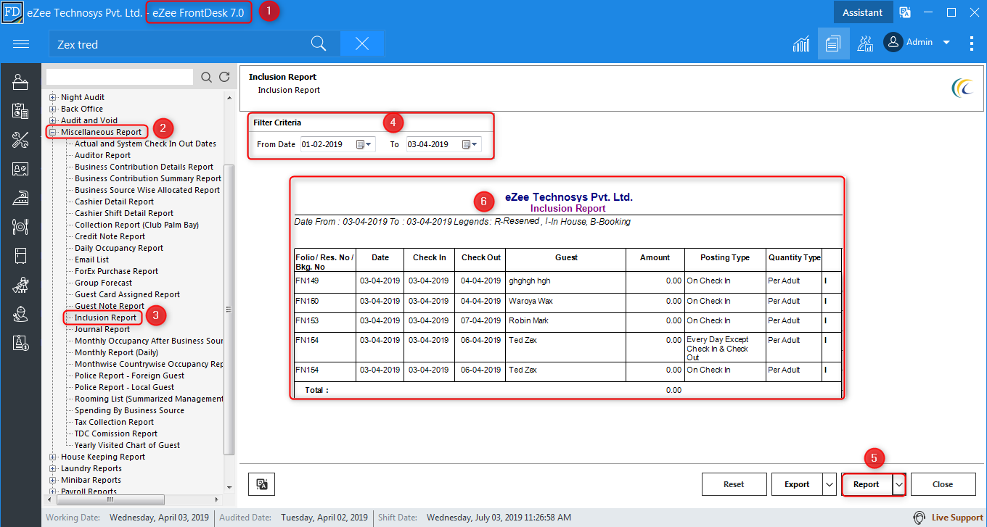Image resolution: width=987 pixels, height=527 pixels.
Task: Click the Reset button
Action: (x=734, y=484)
